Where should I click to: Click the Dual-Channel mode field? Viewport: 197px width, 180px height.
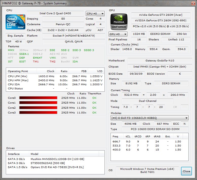(x=148, y=101)
